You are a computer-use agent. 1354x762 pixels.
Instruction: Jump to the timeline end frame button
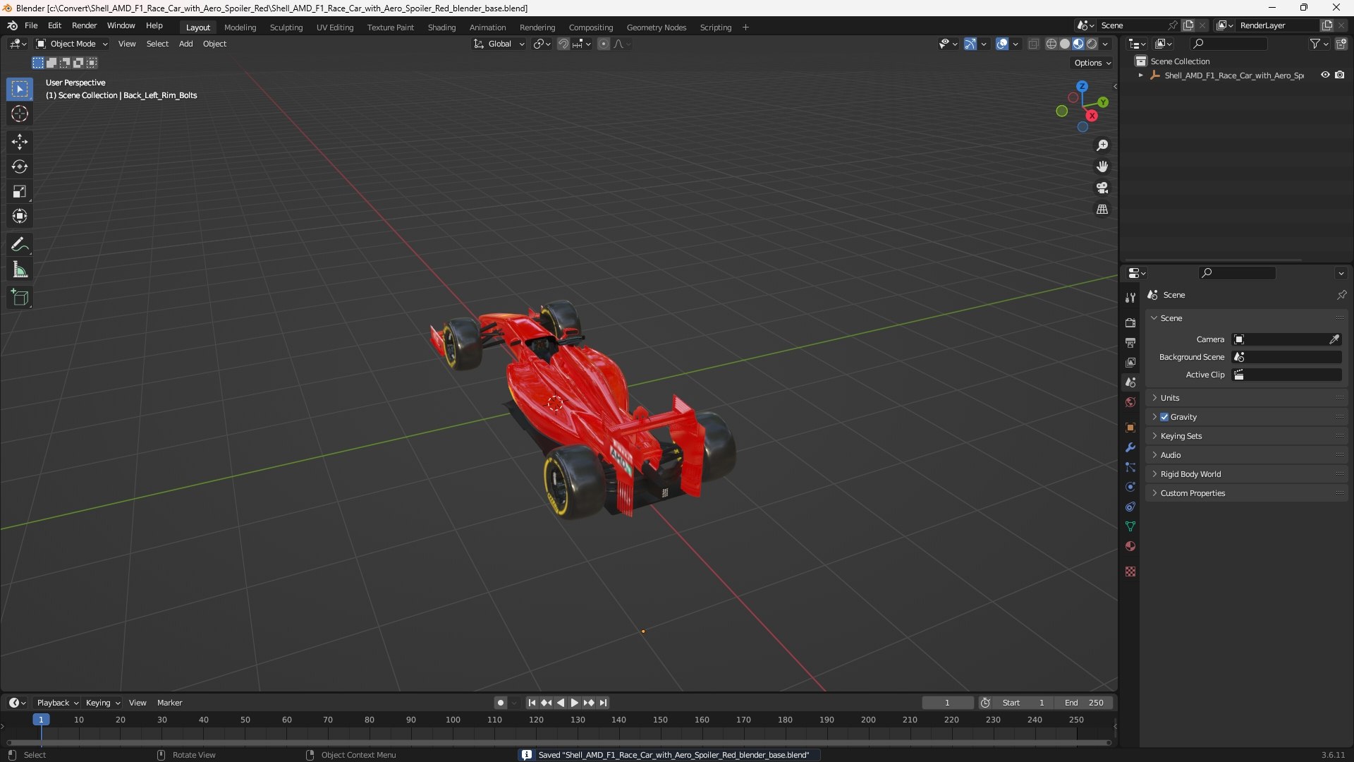click(x=603, y=703)
